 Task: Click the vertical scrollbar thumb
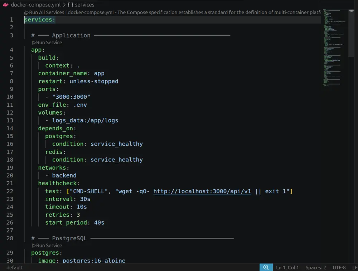(351, 33)
